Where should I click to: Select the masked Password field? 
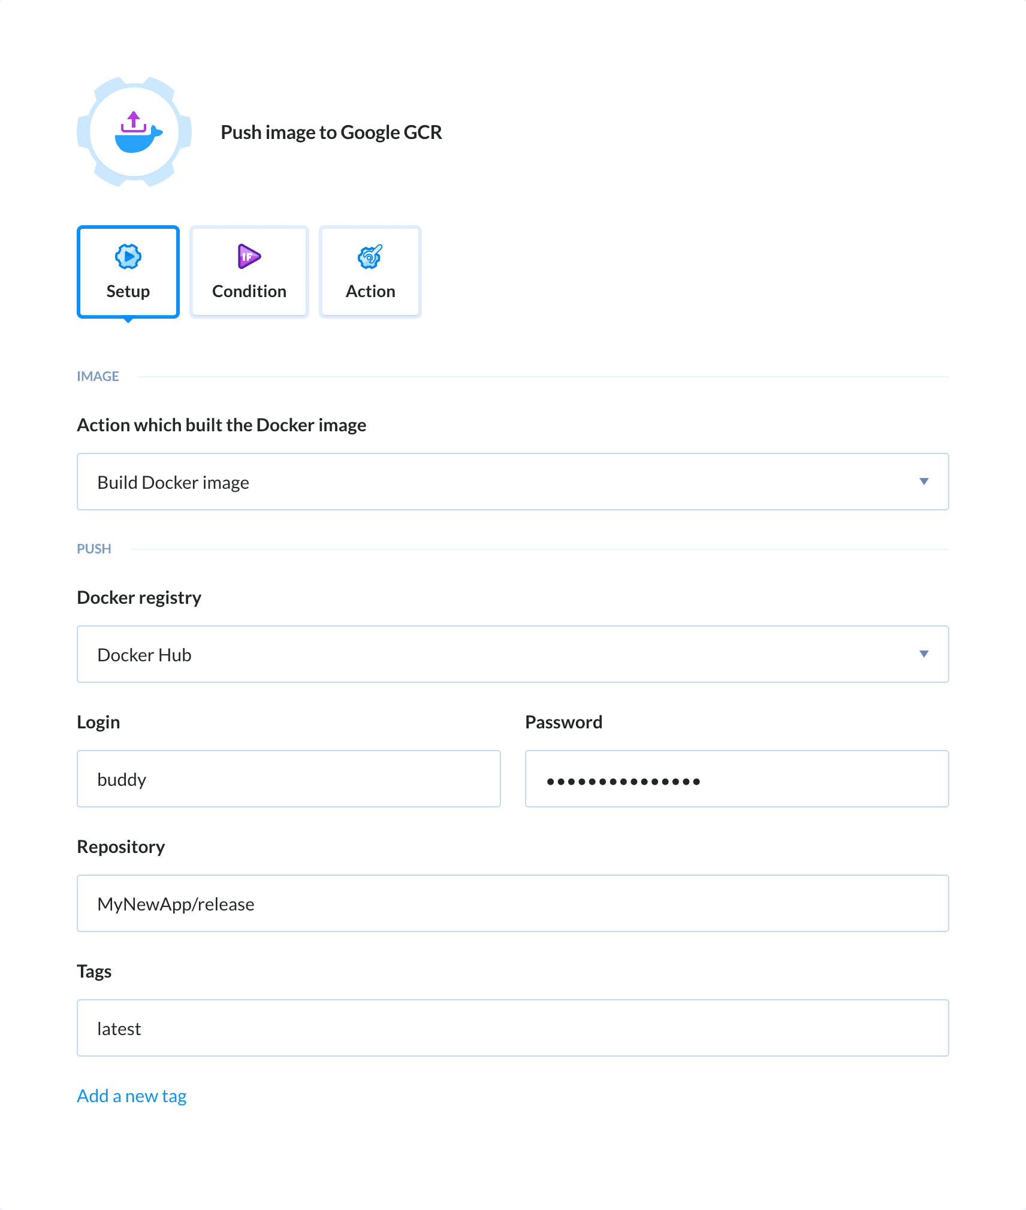(x=737, y=779)
